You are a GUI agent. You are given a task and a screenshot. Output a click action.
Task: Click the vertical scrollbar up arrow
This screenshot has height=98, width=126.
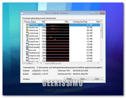click(x=102, y=22)
